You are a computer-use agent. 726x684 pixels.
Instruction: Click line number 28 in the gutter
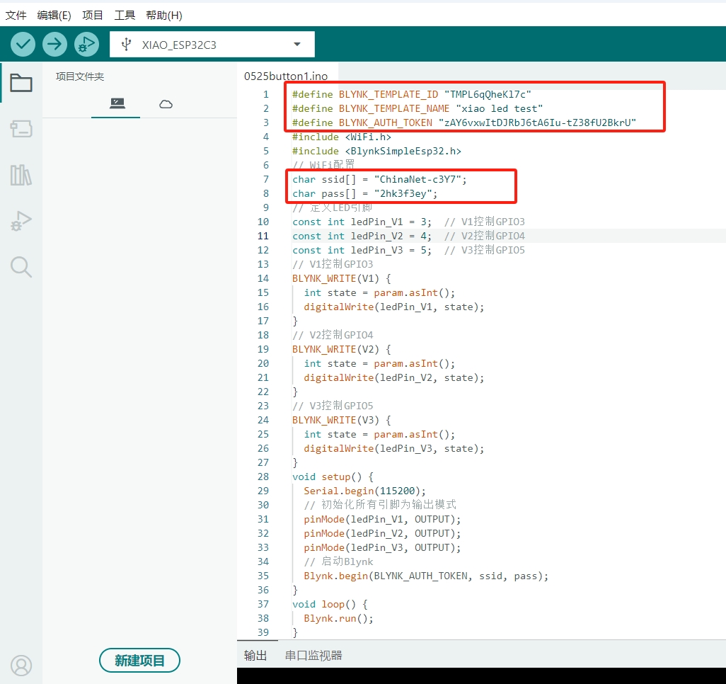pyautogui.click(x=263, y=477)
